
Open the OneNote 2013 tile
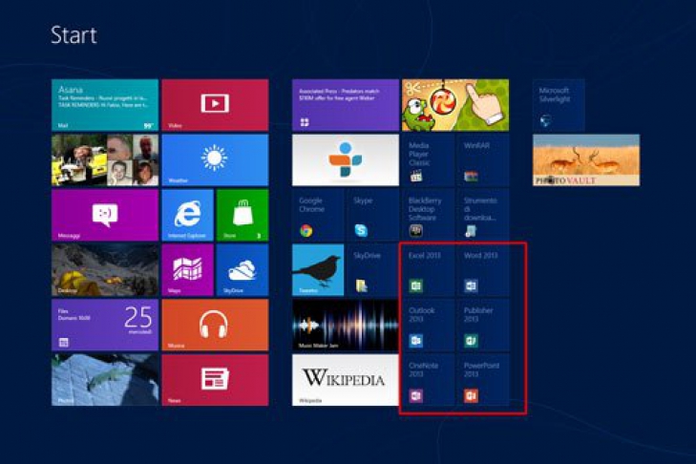tap(428, 380)
